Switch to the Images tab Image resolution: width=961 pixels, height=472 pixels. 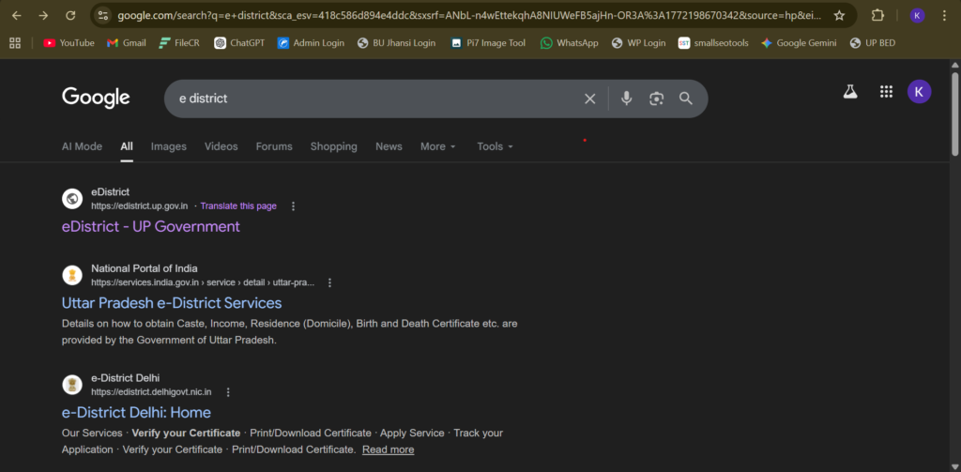(x=169, y=146)
